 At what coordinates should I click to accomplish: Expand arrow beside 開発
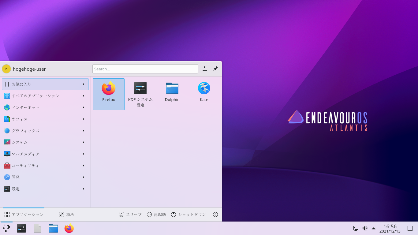coord(84,177)
